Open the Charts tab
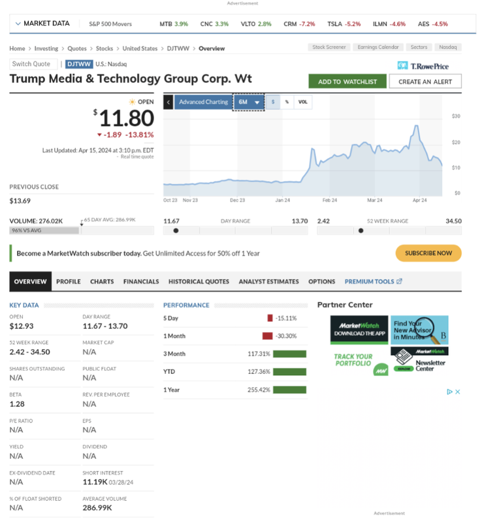The width and height of the screenshot is (480, 523). click(x=102, y=282)
